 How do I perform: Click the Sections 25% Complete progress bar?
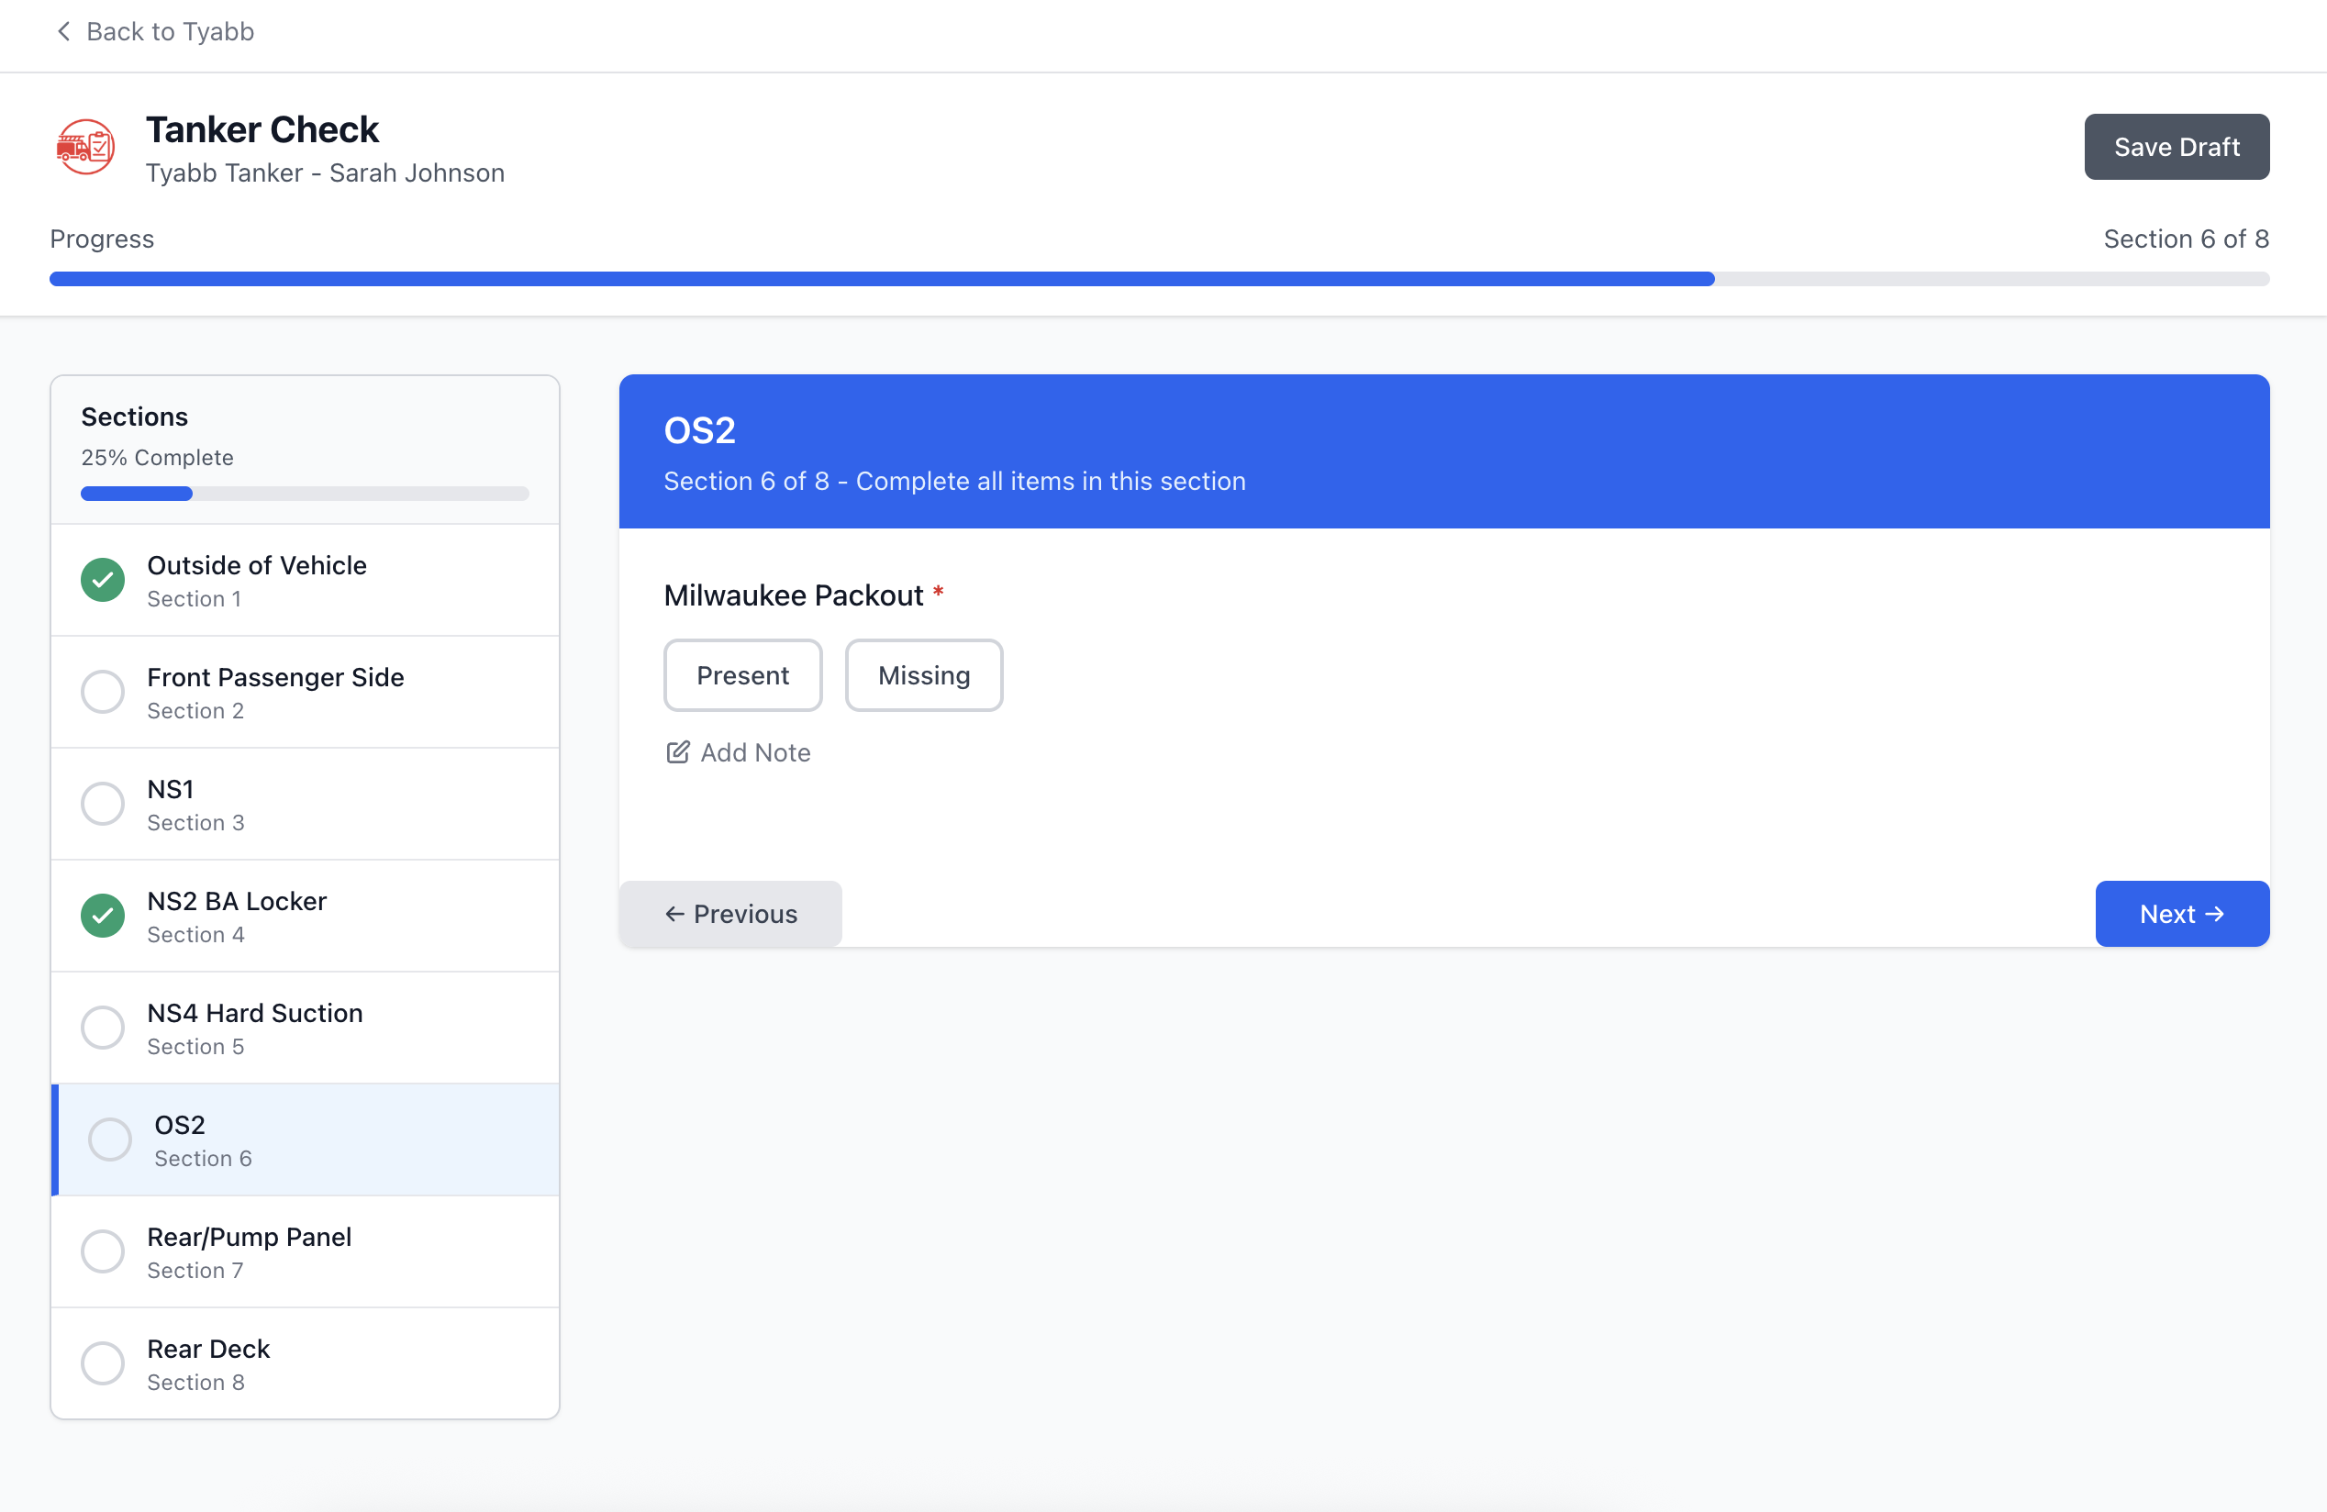(x=305, y=495)
